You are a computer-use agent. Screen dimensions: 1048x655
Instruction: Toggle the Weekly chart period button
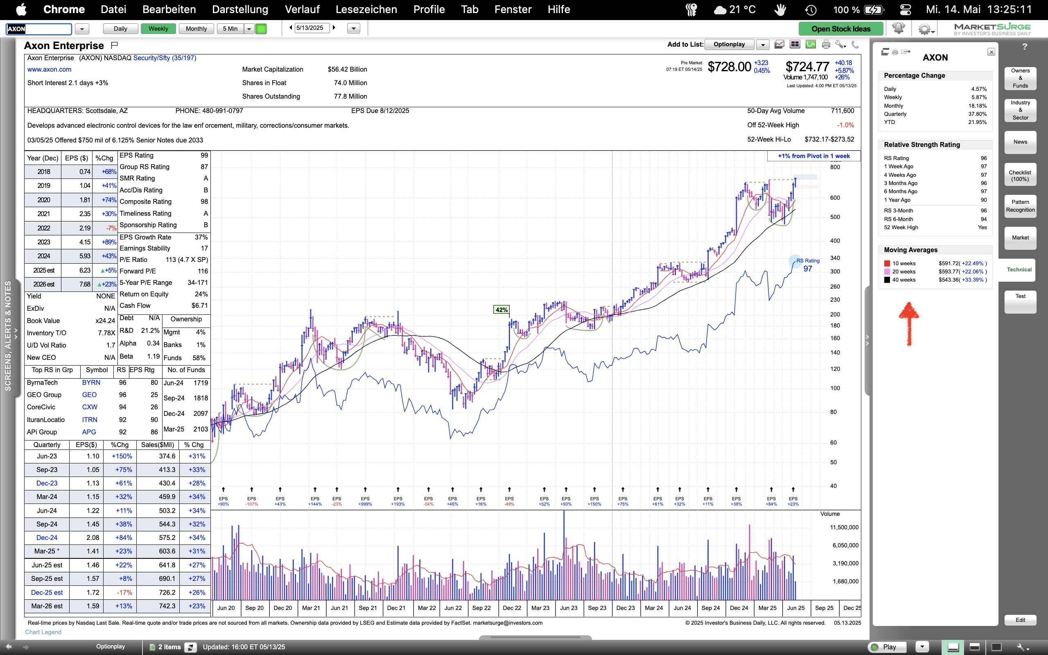(x=158, y=29)
